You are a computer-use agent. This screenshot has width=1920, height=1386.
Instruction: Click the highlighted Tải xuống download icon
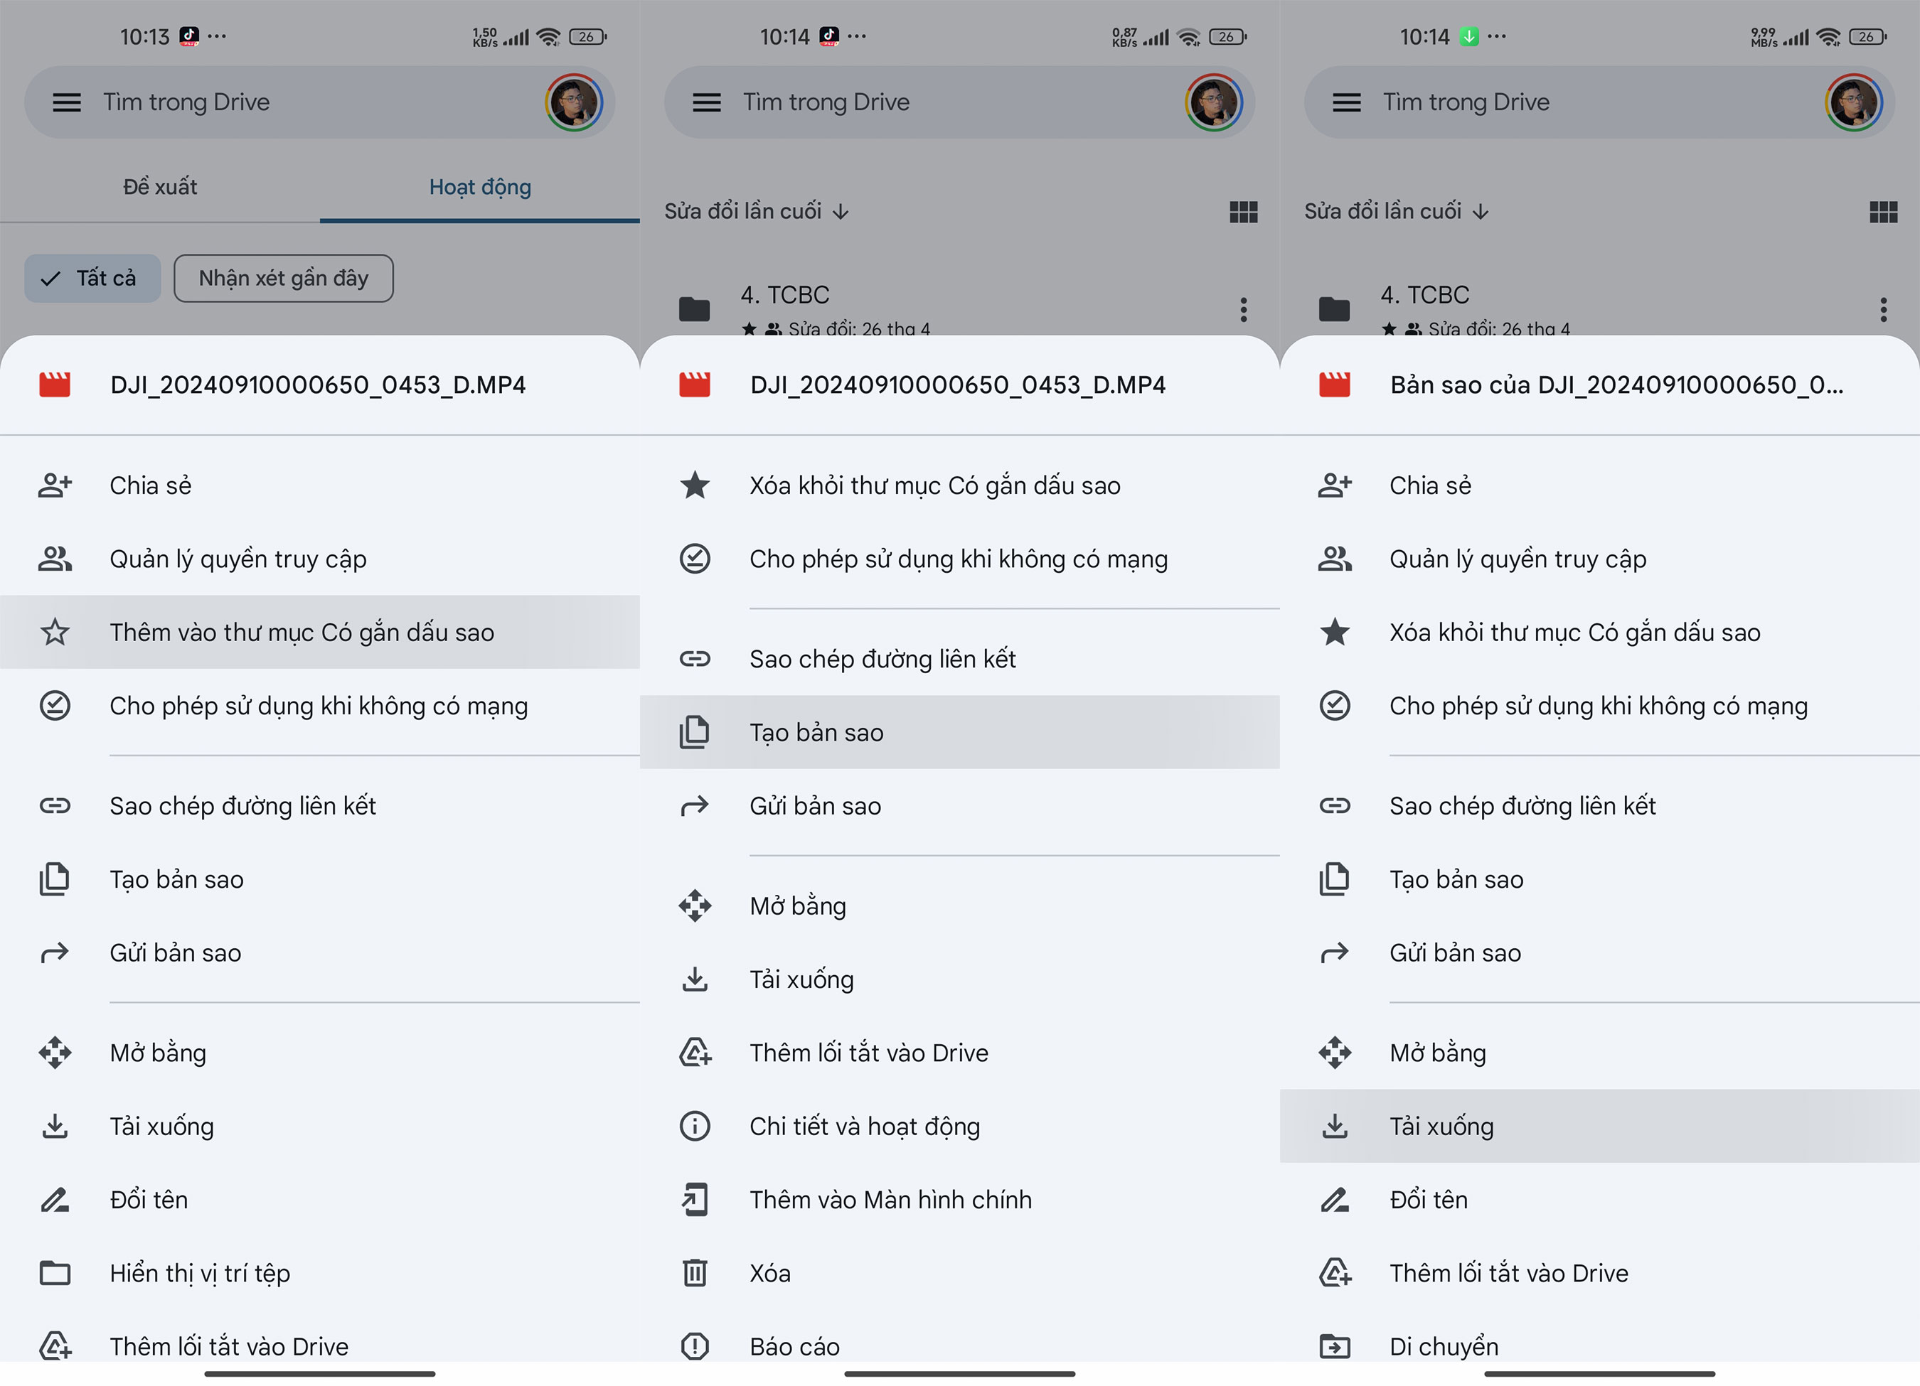[1334, 1127]
